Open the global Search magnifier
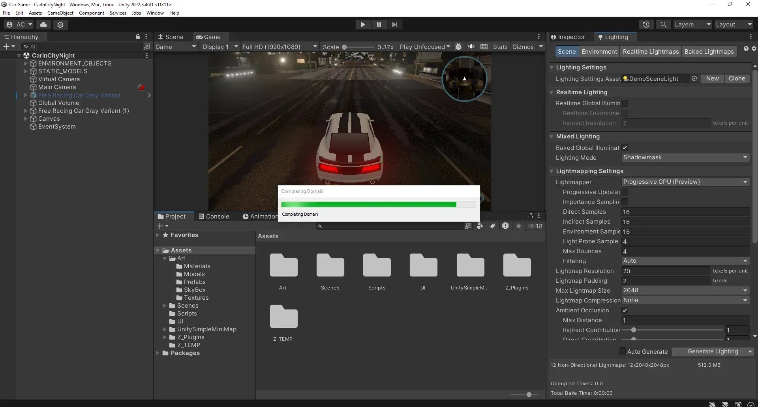The image size is (758, 407). coord(663,24)
